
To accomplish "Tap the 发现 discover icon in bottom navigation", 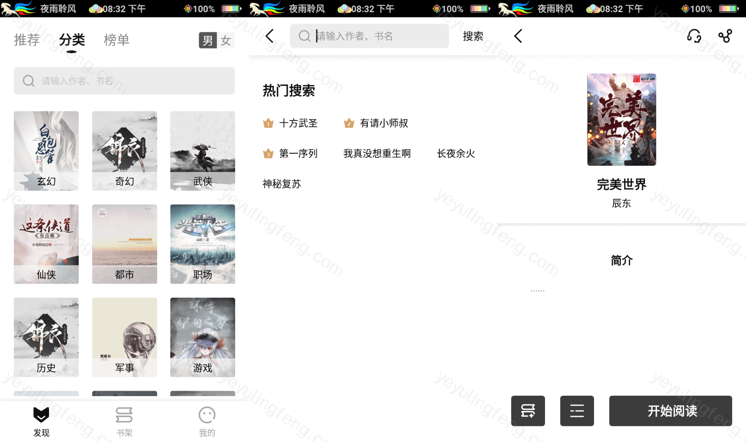I will (x=41, y=415).
